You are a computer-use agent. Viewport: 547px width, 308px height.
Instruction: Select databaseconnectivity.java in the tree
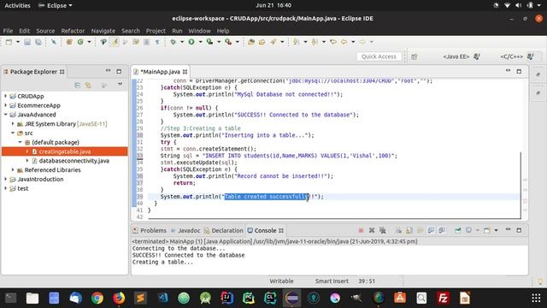74,161
